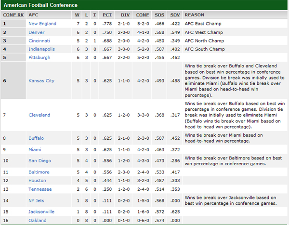Open the NY Jets team link

click(x=36, y=200)
